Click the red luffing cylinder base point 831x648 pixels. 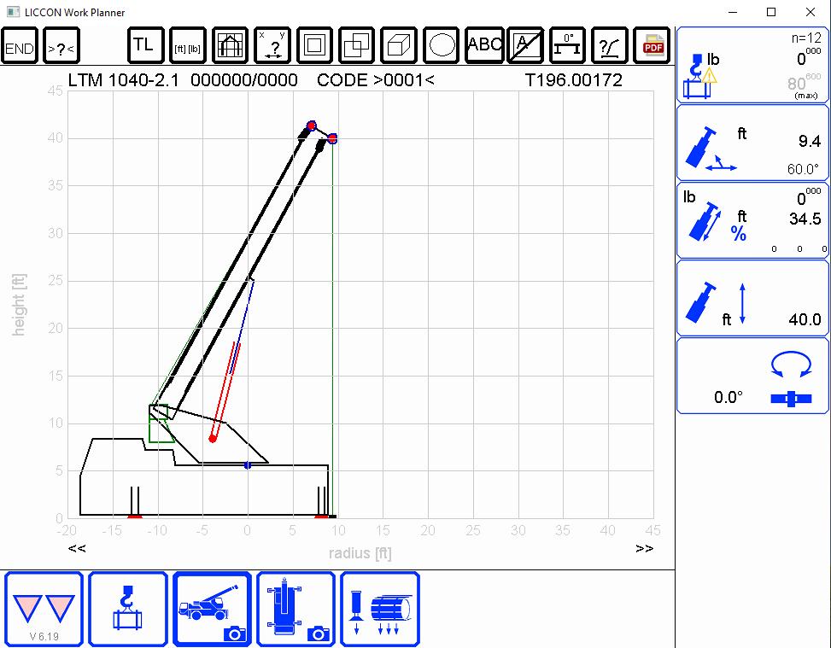213,439
